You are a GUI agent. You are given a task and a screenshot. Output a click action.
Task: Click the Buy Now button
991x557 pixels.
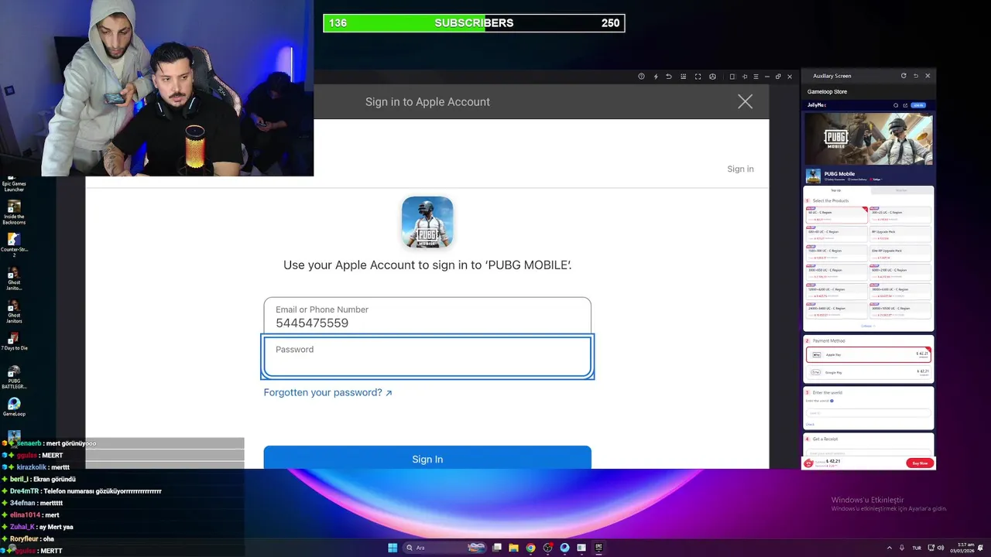(920, 463)
